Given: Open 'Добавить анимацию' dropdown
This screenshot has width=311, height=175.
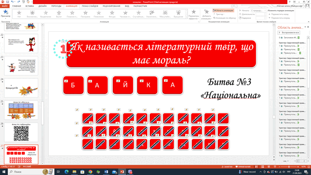Looking at the screenshot, I should click(206, 15).
